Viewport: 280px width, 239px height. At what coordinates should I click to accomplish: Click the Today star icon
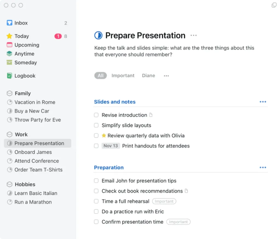click(x=10, y=36)
